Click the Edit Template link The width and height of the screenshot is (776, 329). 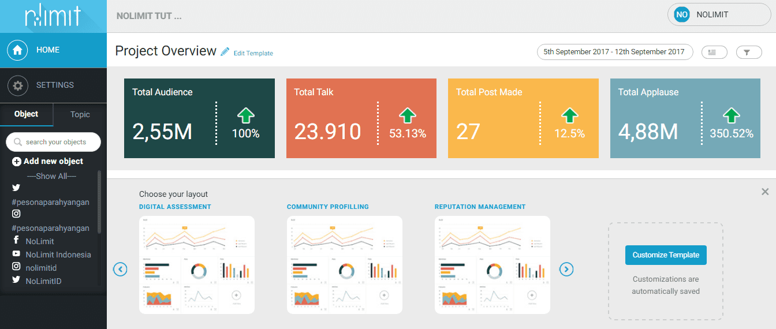click(x=253, y=53)
